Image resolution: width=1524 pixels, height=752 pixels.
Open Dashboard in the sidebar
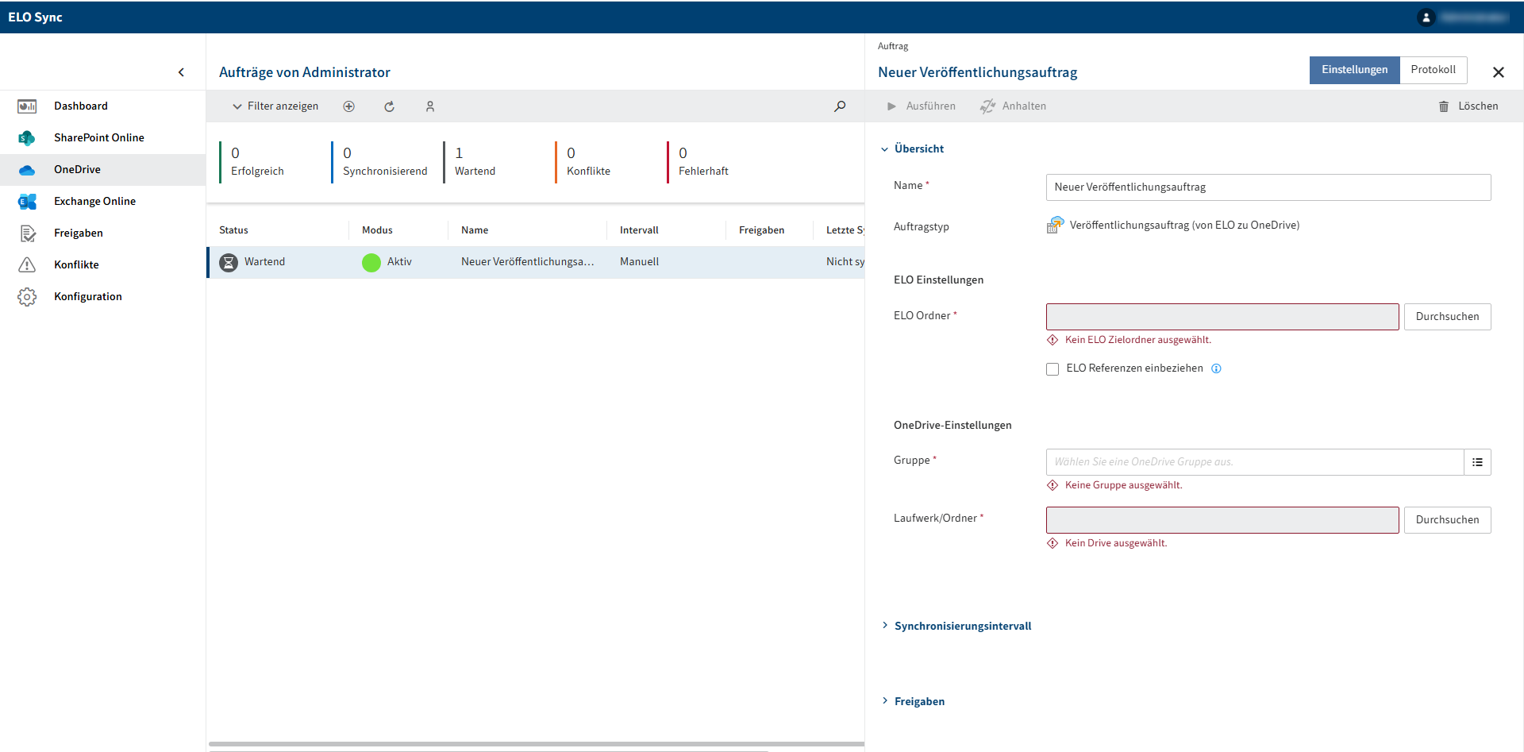click(81, 106)
